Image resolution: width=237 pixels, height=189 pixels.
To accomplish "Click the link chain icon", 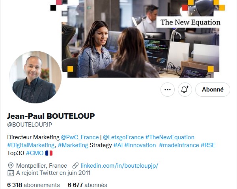I will [75, 166].
